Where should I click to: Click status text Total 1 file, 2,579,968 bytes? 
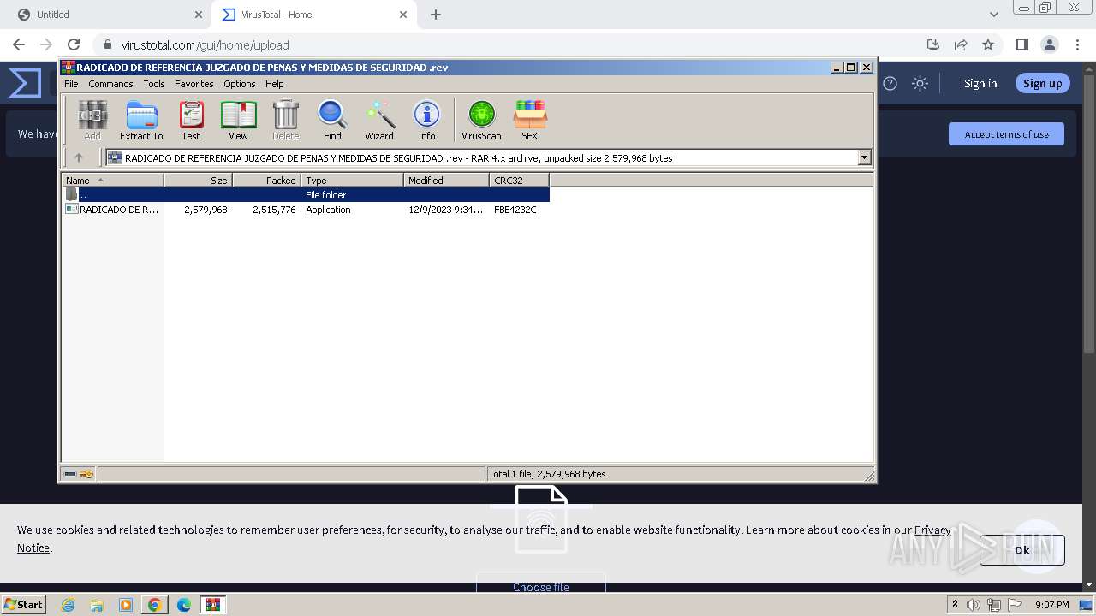tap(547, 474)
